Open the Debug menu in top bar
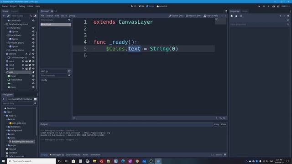The width and height of the screenshot is (292, 164). point(22,6)
